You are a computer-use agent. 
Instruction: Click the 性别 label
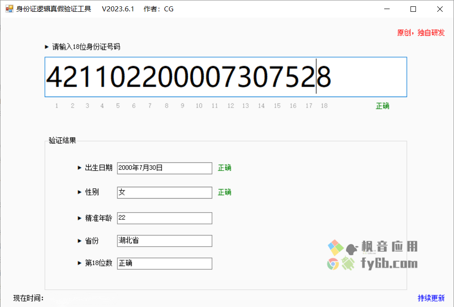point(92,192)
